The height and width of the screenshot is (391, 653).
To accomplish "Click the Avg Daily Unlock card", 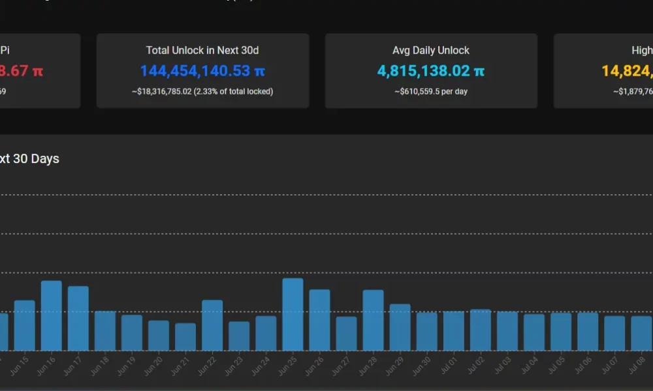I will (431, 70).
